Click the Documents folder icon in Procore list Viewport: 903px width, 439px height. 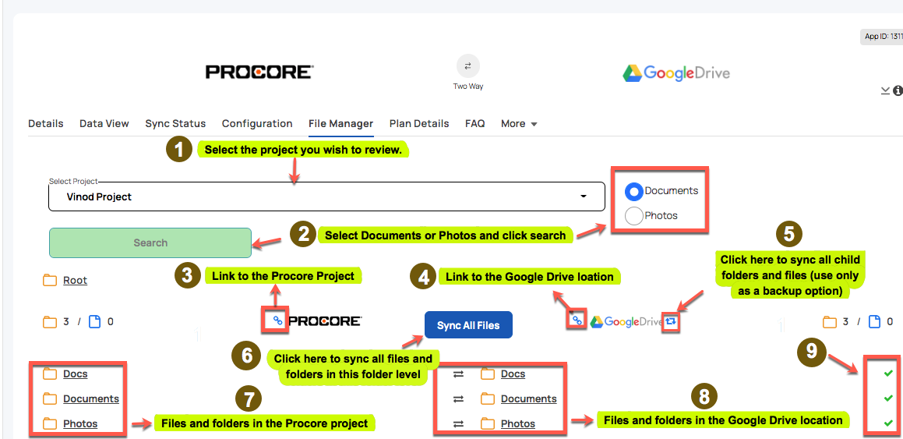pyautogui.click(x=50, y=398)
